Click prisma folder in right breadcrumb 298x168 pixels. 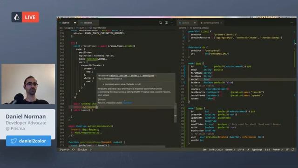(183, 28)
